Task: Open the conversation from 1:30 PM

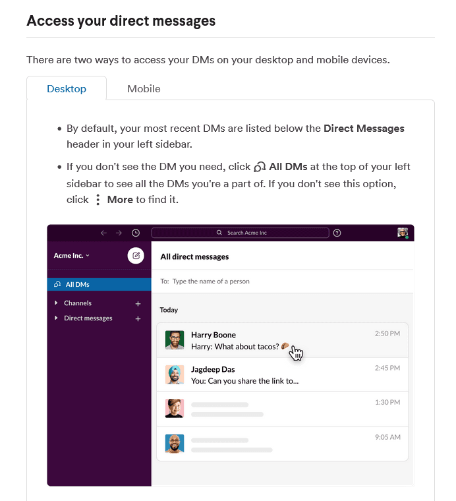Action: [x=282, y=409]
